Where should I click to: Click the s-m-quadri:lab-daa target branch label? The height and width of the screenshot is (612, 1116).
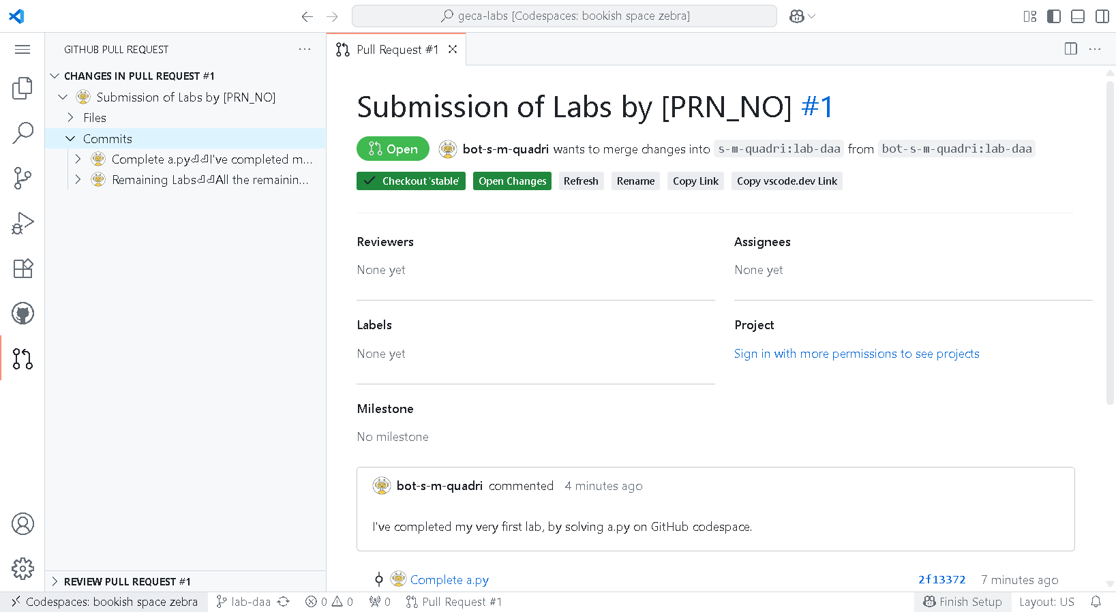coord(779,149)
